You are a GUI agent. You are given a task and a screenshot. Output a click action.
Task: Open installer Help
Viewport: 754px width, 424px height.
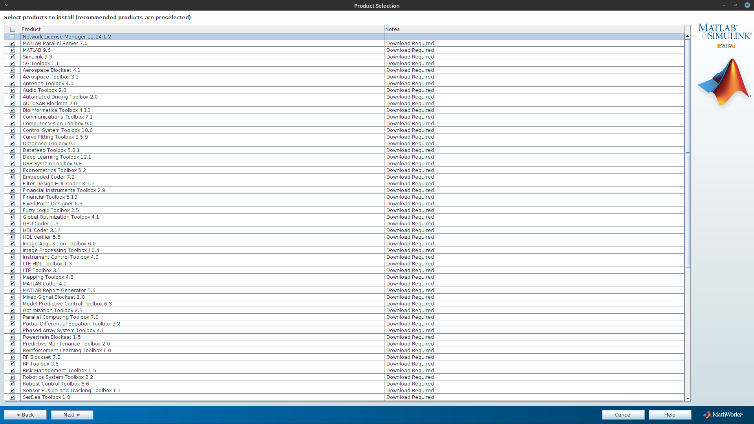pos(670,415)
